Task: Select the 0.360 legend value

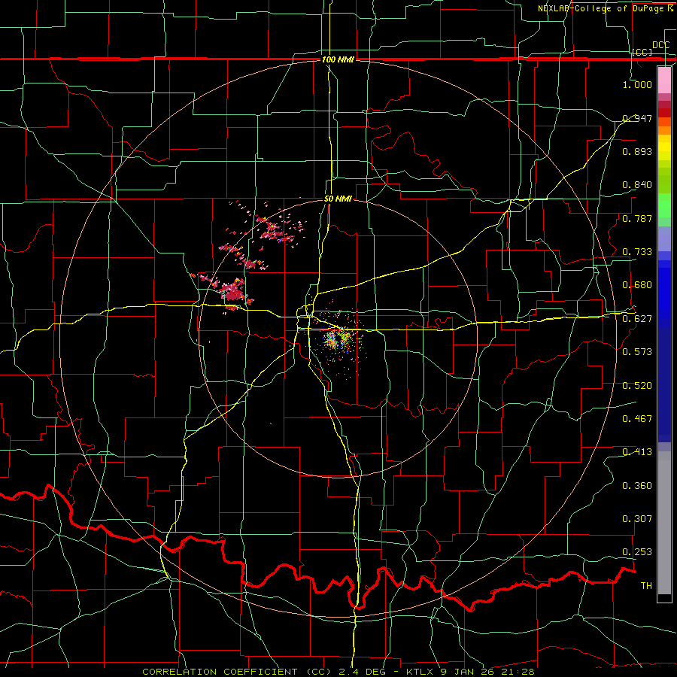Action: (x=637, y=486)
